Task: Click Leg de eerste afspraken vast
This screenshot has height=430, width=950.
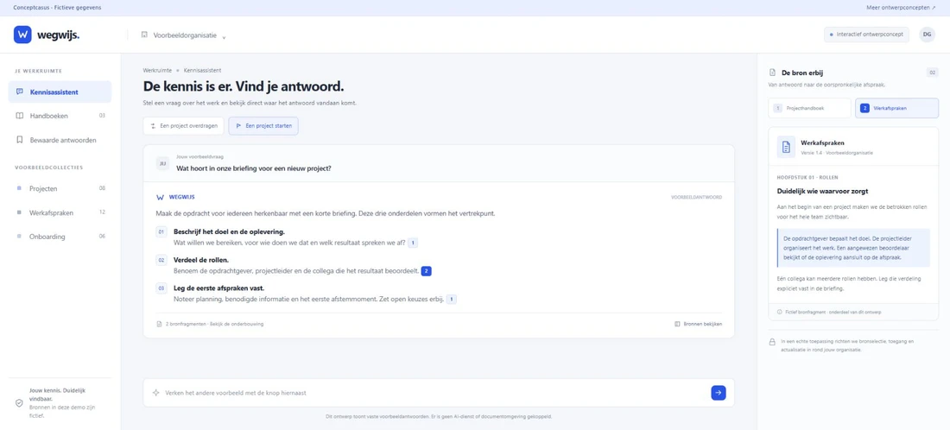Action: (x=218, y=288)
